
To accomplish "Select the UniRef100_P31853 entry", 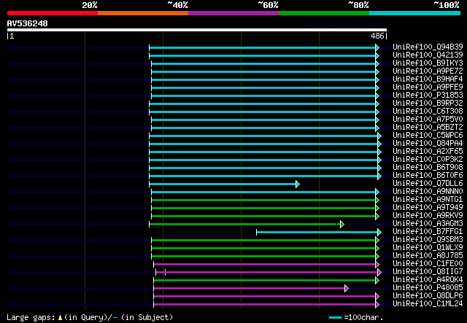I will pyautogui.click(x=428, y=95).
